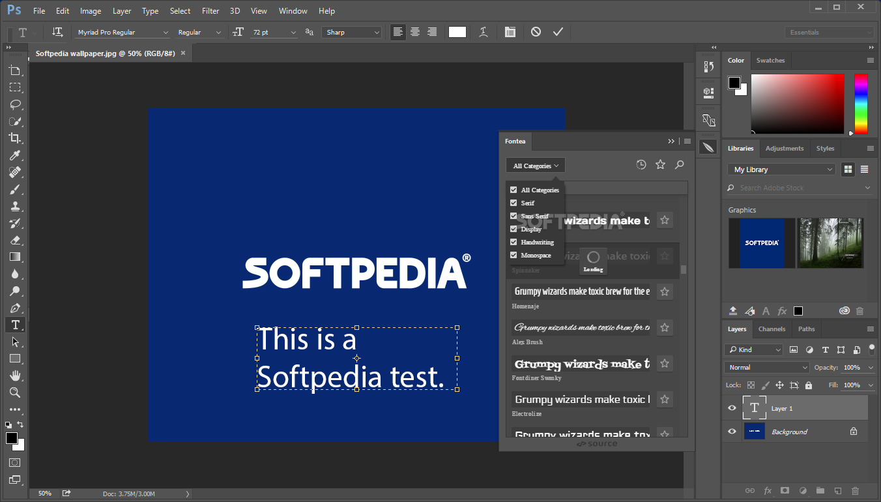Viewport: 881px width, 502px height.
Task: Select the Crop tool
Action: click(x=15, y=138)
